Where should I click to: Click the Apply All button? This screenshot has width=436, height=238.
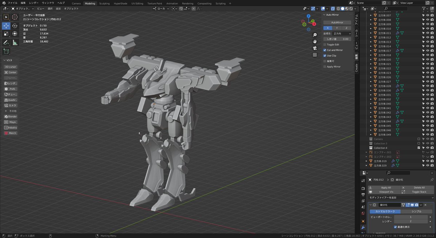(386, 187)
